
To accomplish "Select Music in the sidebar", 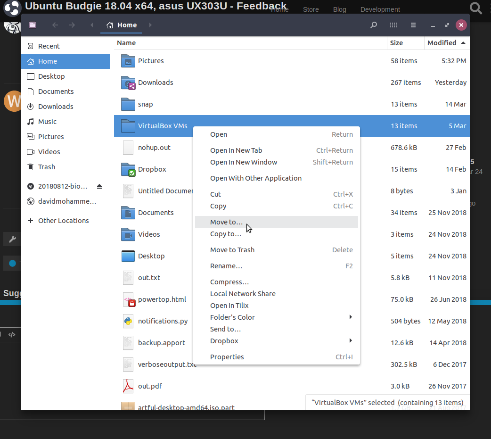I will [x=47, y=122].
